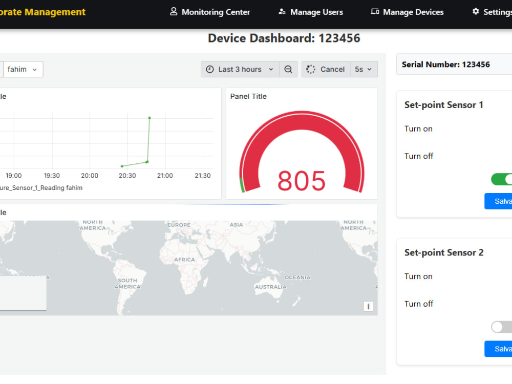The width and height of the screenshot is (512, 384).
Task: Click the Sensor_1_Reading fahim legend entry
Action: [41, 188]
